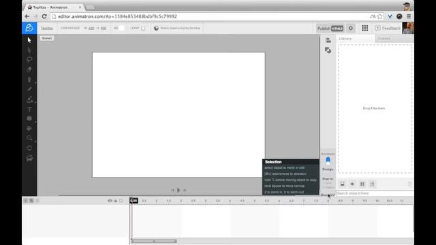
Task: Edit the canvas height value
Action: pyautogui.click(x=103, y=28)
